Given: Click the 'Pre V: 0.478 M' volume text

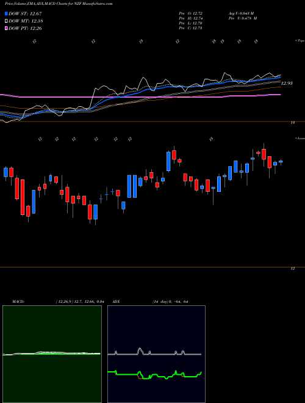Looking at the screenshot, I should point(243,18).
